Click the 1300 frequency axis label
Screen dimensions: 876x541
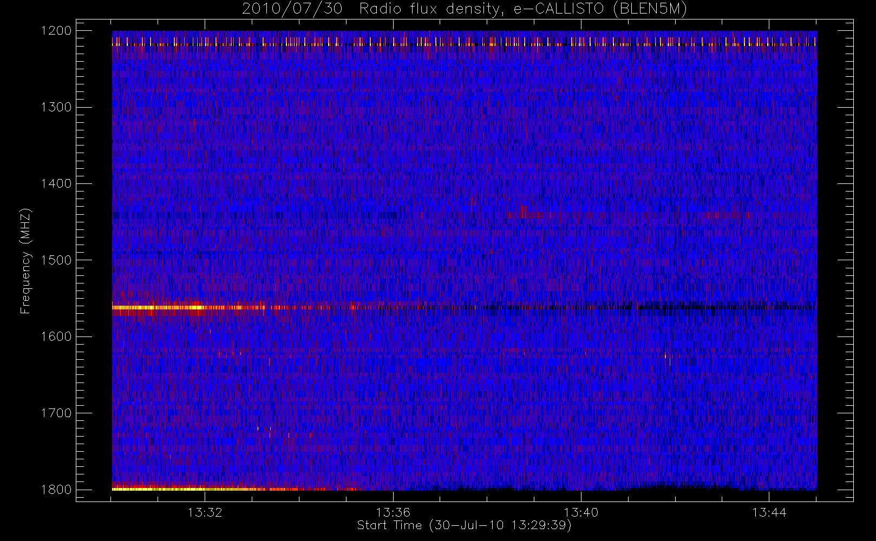pos(56,107)
